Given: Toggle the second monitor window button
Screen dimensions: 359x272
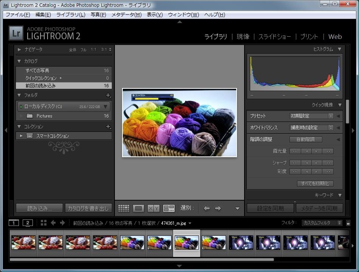Looking at the screenshot, I should (x=28, y=223).
